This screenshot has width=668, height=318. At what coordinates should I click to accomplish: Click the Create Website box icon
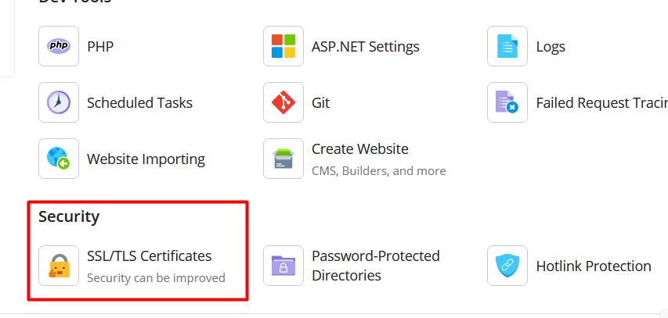pyautogui.click(x=283, y=159)
